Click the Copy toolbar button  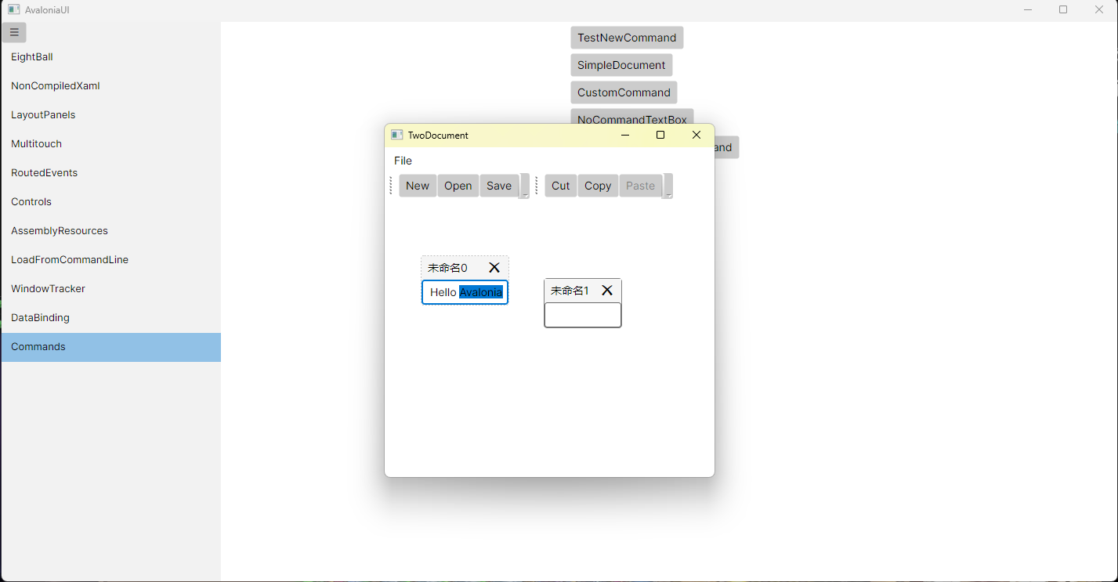click(598, 186)
